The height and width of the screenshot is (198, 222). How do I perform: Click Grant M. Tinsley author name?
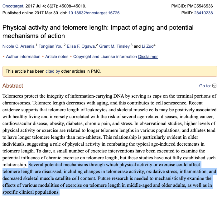[113, 46]
